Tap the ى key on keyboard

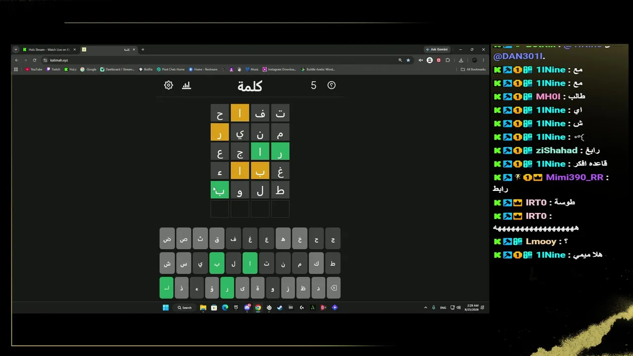point(242,288)
